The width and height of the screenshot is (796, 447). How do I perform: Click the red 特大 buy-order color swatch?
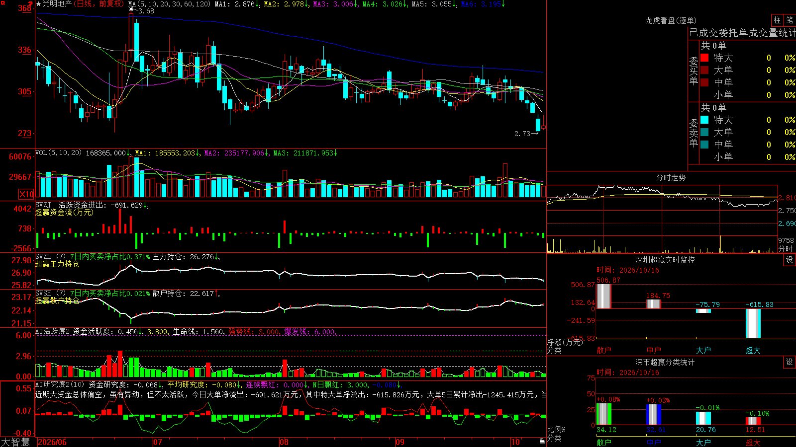pyautogui.click(x=704, y=58)
